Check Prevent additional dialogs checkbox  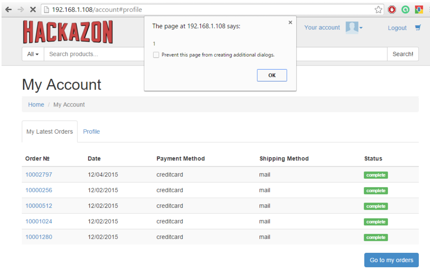(x=156, y=55)
